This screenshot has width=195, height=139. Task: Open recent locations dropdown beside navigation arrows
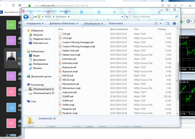pyautogui.click(x=36, y=17)
